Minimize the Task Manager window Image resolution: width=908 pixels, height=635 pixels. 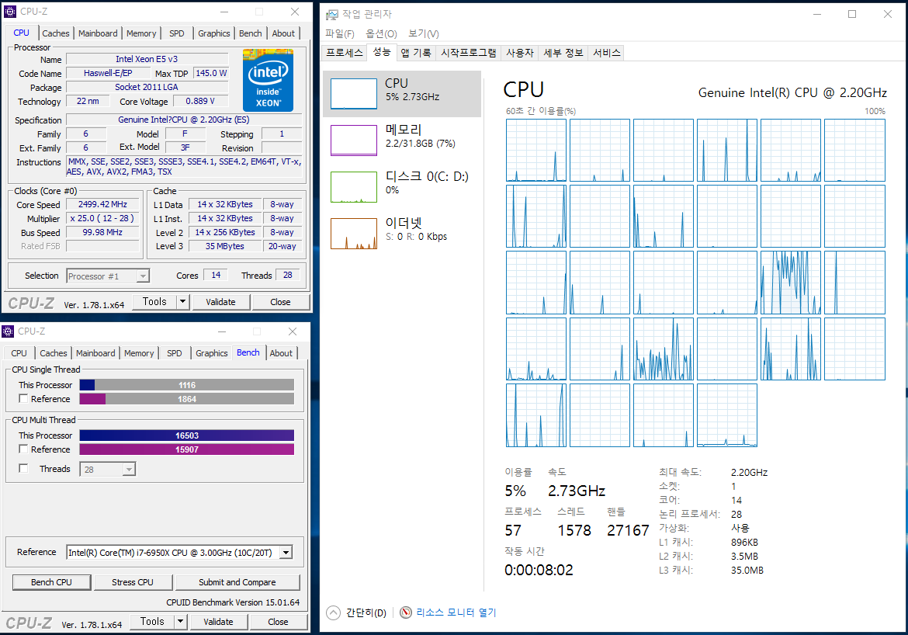click(817, 14)
